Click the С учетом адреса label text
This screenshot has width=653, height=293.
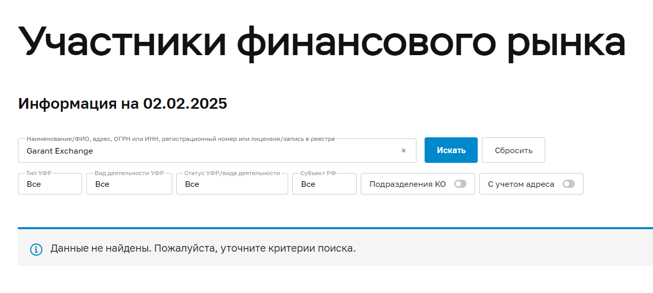pos(521,184)
